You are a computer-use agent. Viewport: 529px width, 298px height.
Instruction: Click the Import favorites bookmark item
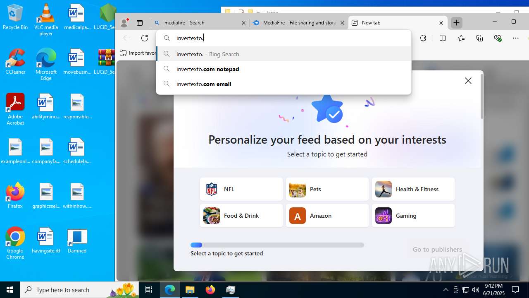click(138, 53)
